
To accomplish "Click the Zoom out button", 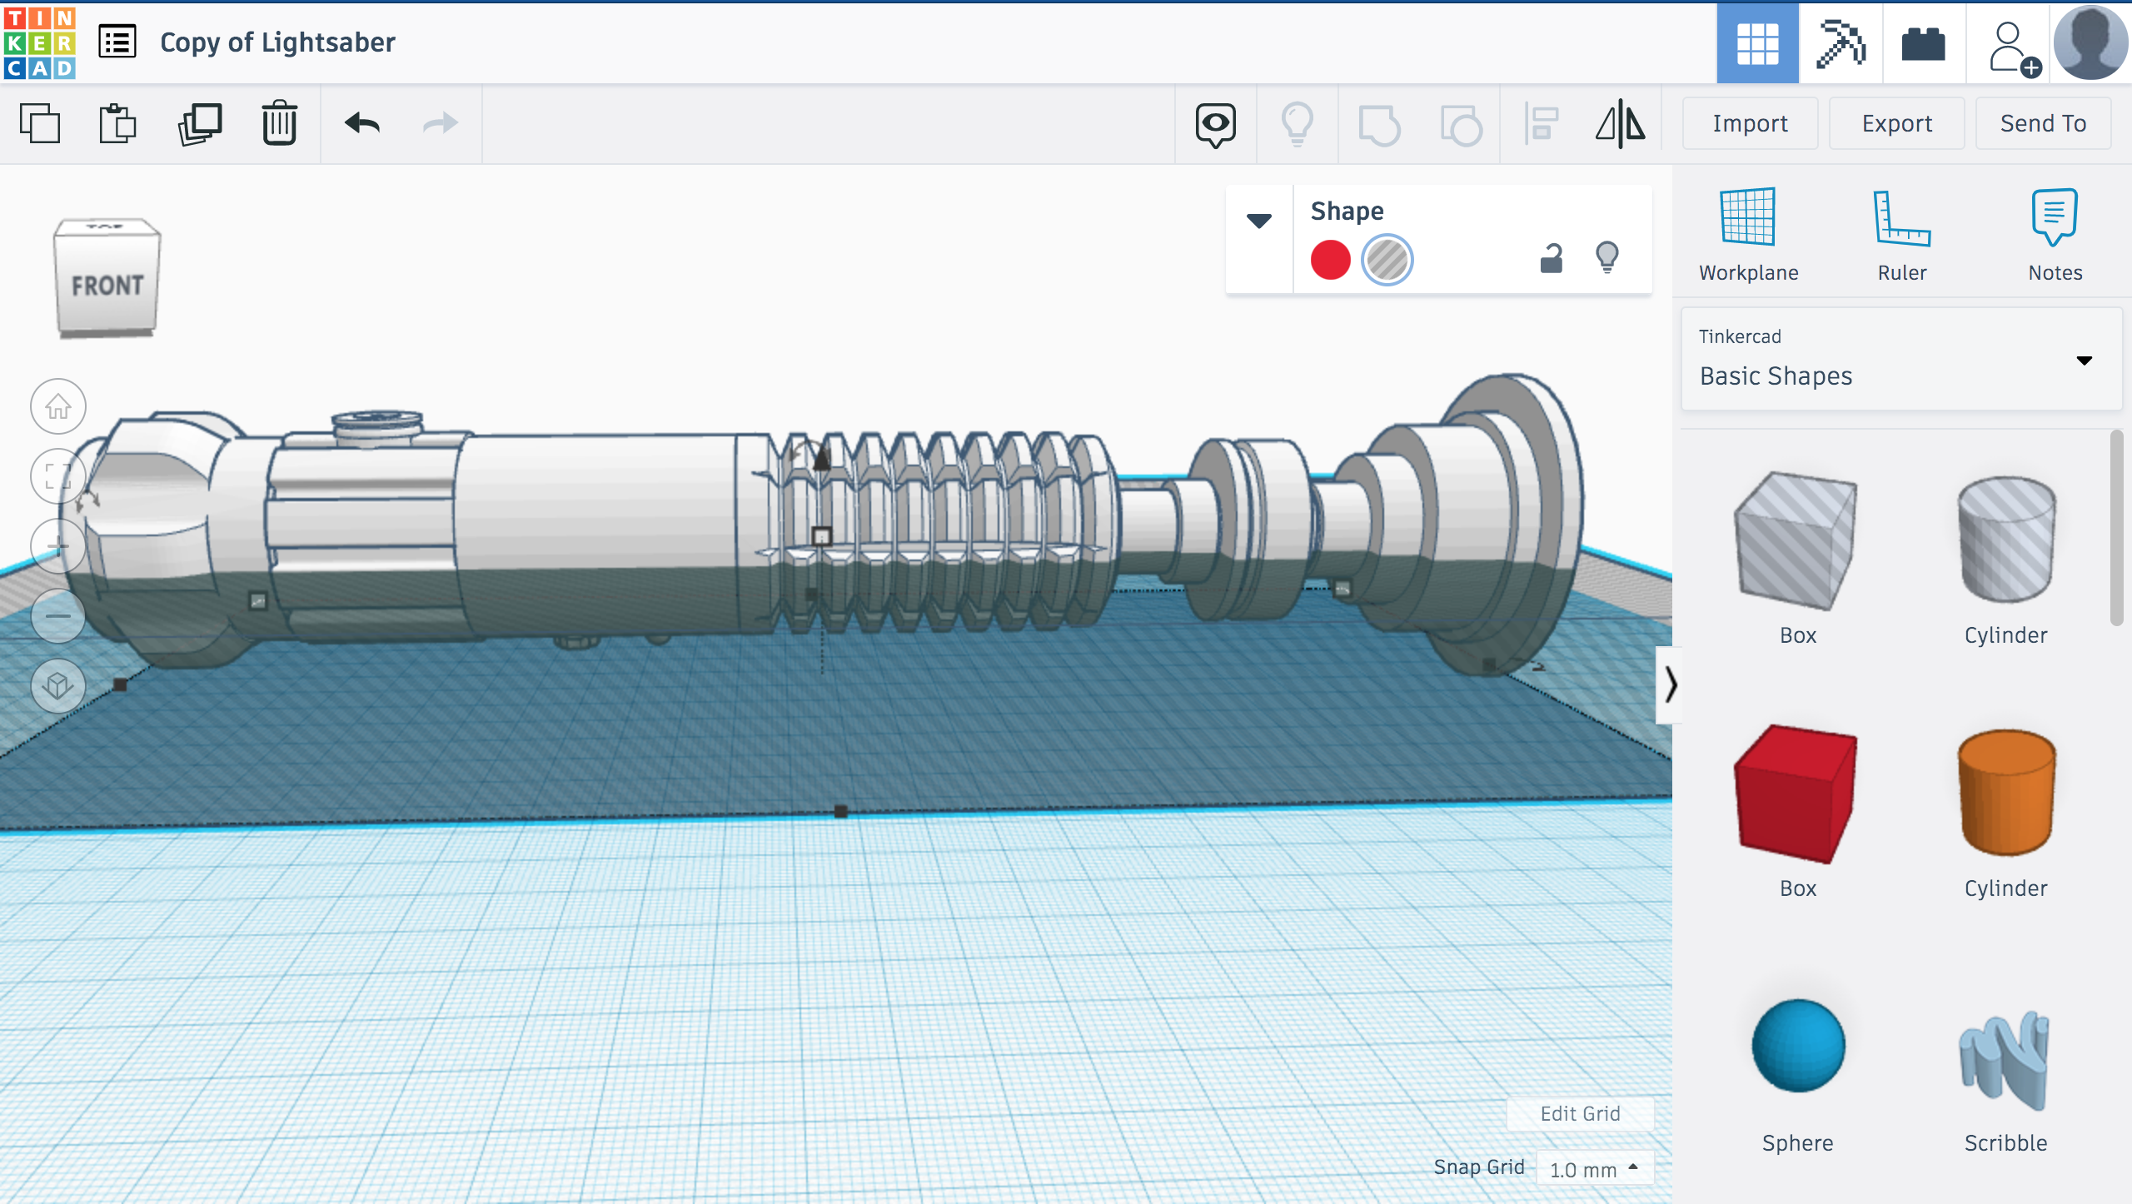I will point(58,616).
